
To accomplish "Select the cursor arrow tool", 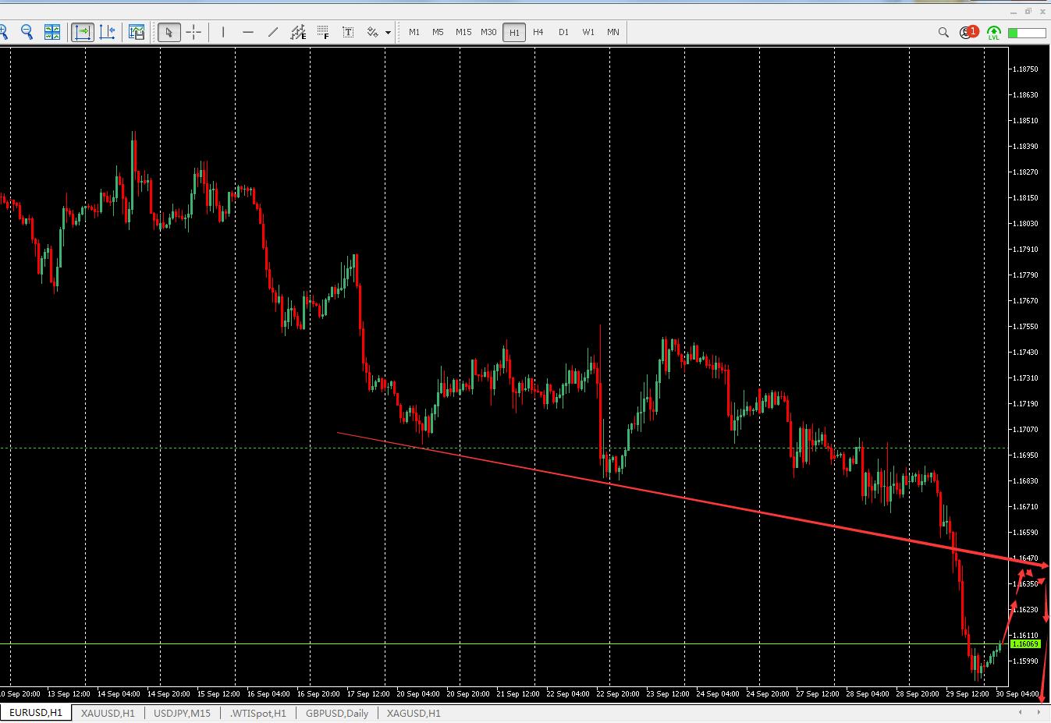I will click(169, 32).
